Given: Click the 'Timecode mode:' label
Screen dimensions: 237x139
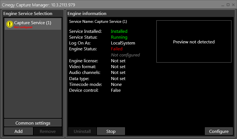Looking at the screenshot, I should [86, 85].
